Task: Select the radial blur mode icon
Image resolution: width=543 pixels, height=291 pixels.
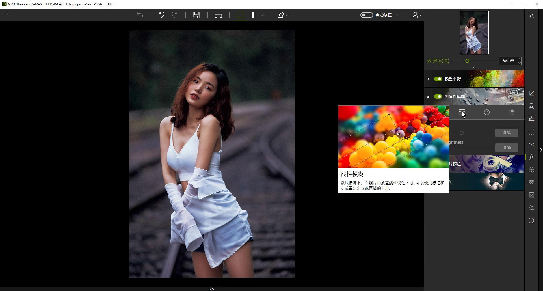Action: [x=487, y=112]
